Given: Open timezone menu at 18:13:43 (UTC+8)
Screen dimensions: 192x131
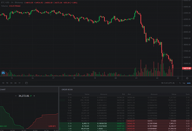Looking at the screenshot, I should (168, 83).
